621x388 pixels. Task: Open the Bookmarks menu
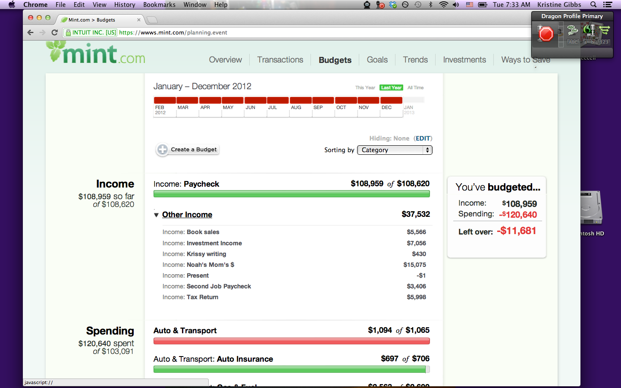pyautogui.click(x=159, y=5)
